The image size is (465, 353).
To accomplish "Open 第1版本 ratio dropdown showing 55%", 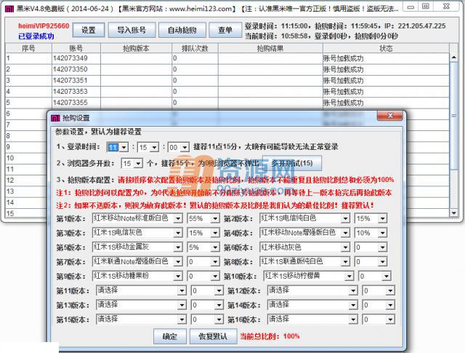I will coord(203,218).
